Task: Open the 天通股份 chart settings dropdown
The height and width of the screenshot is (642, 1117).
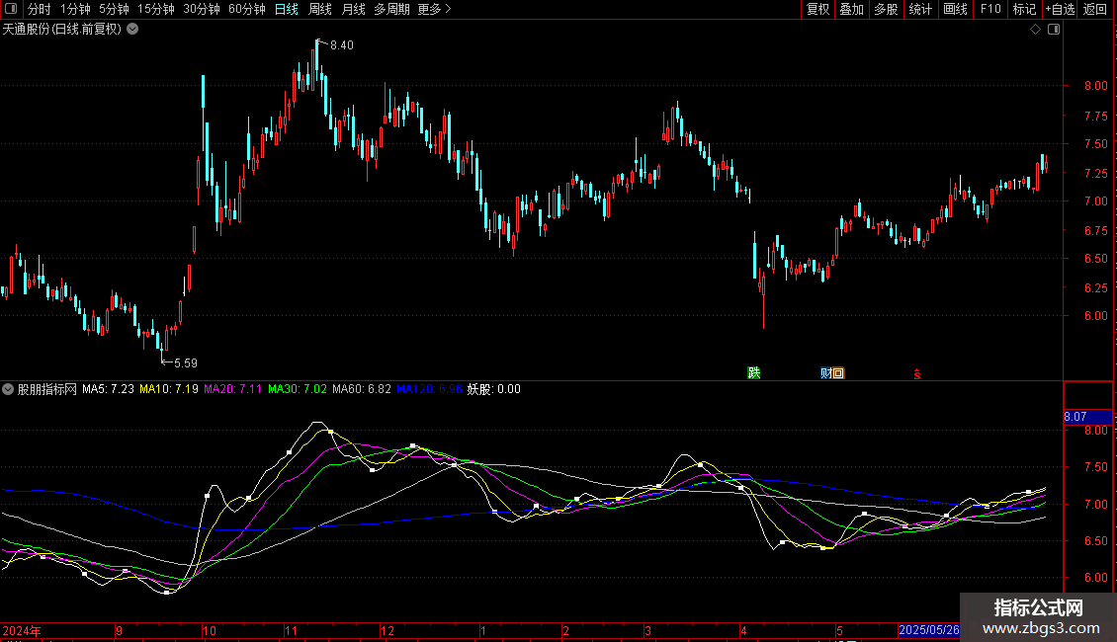Action: 132,30
